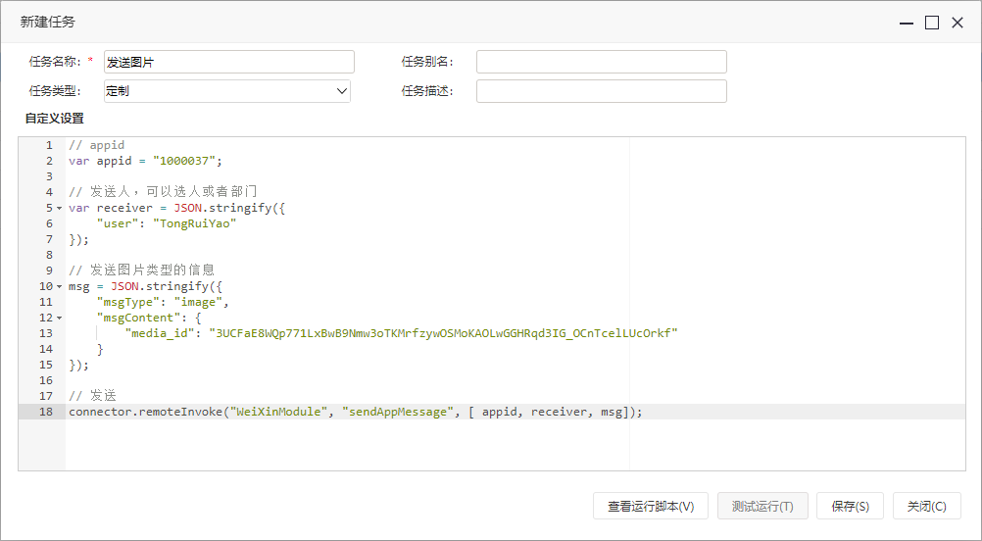Click the 查看运行脚本(V) button
982x541 pixels.
point(651,506)
